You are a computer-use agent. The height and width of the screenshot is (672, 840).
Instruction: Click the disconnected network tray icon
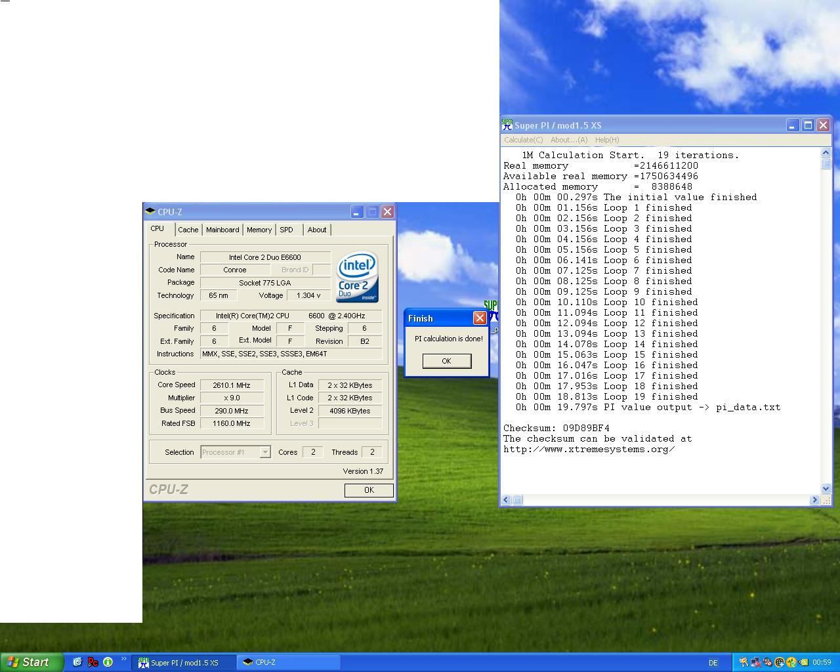click(755, 662)
